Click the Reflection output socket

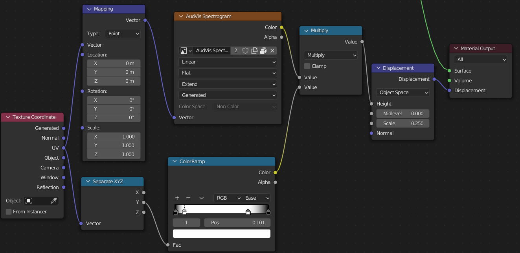point(64,187)
